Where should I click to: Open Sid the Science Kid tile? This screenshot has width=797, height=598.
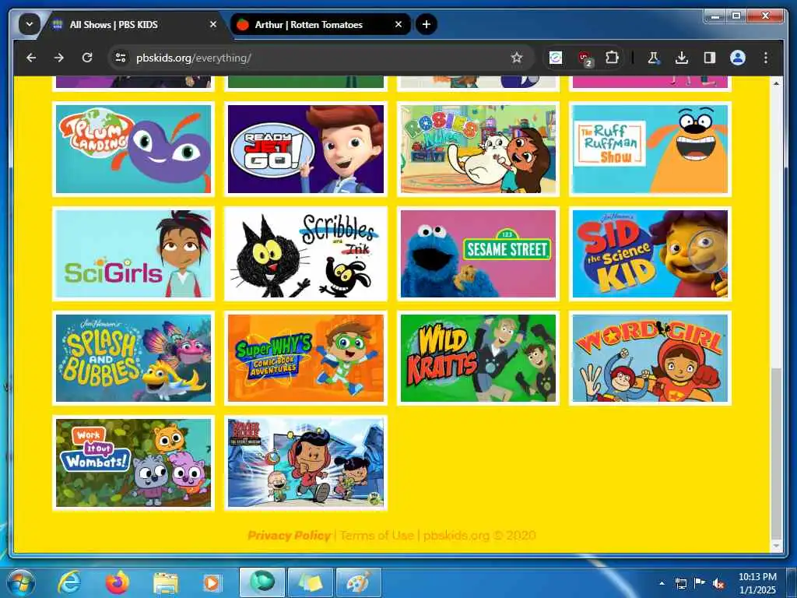(x=650, y=254)
